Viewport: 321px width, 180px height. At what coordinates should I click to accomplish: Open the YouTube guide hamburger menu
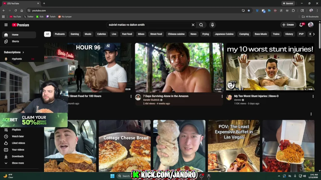point(6,25)
